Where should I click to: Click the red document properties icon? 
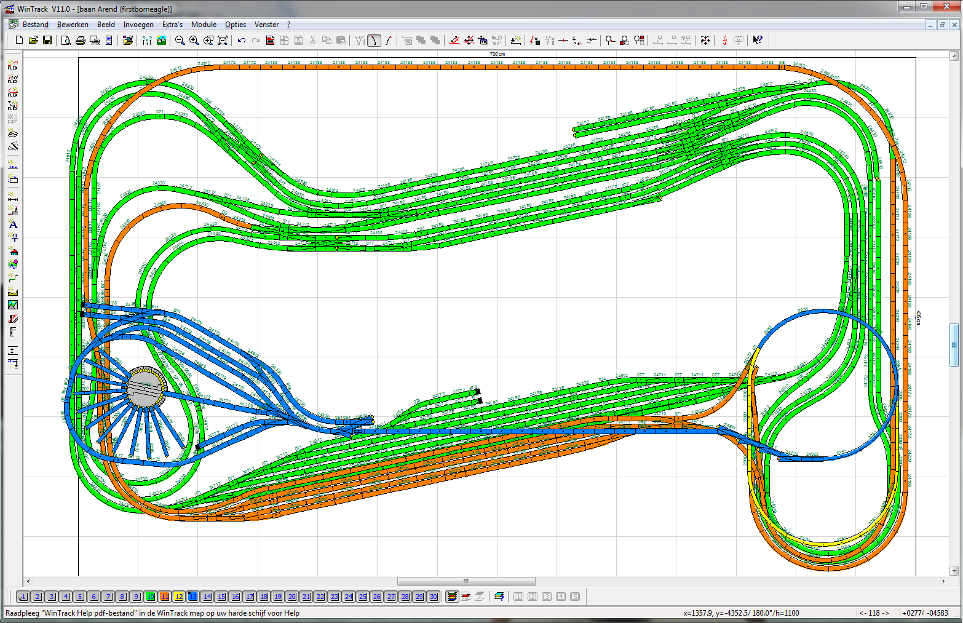pyautogui.click(x=270, y=41)
